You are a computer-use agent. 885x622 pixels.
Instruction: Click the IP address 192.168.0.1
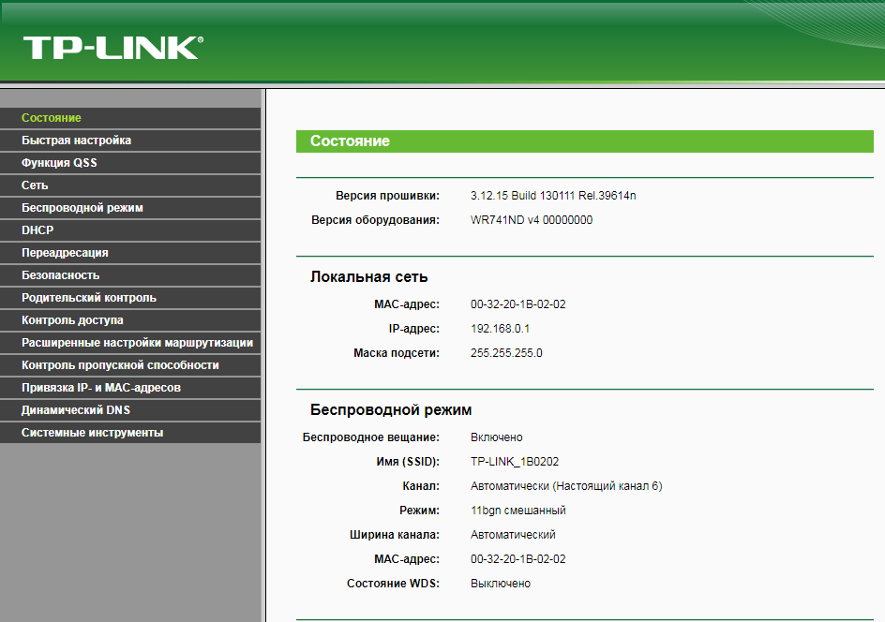click(x=500, y=329)
